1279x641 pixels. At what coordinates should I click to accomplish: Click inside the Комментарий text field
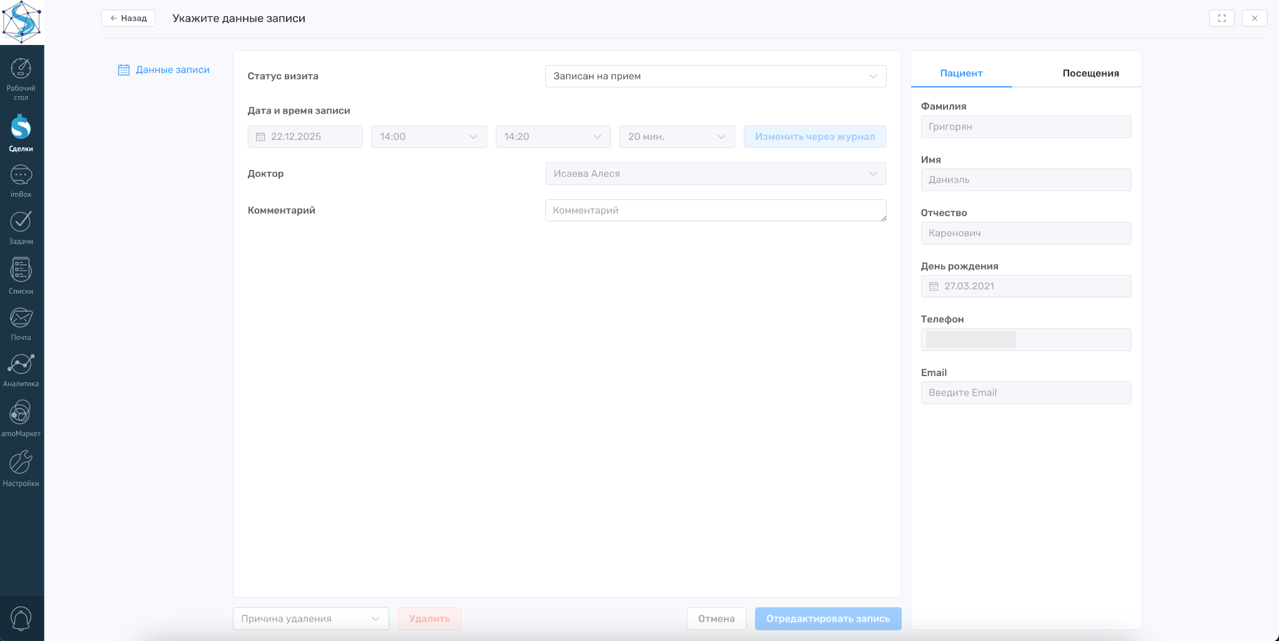coord(715,211)
